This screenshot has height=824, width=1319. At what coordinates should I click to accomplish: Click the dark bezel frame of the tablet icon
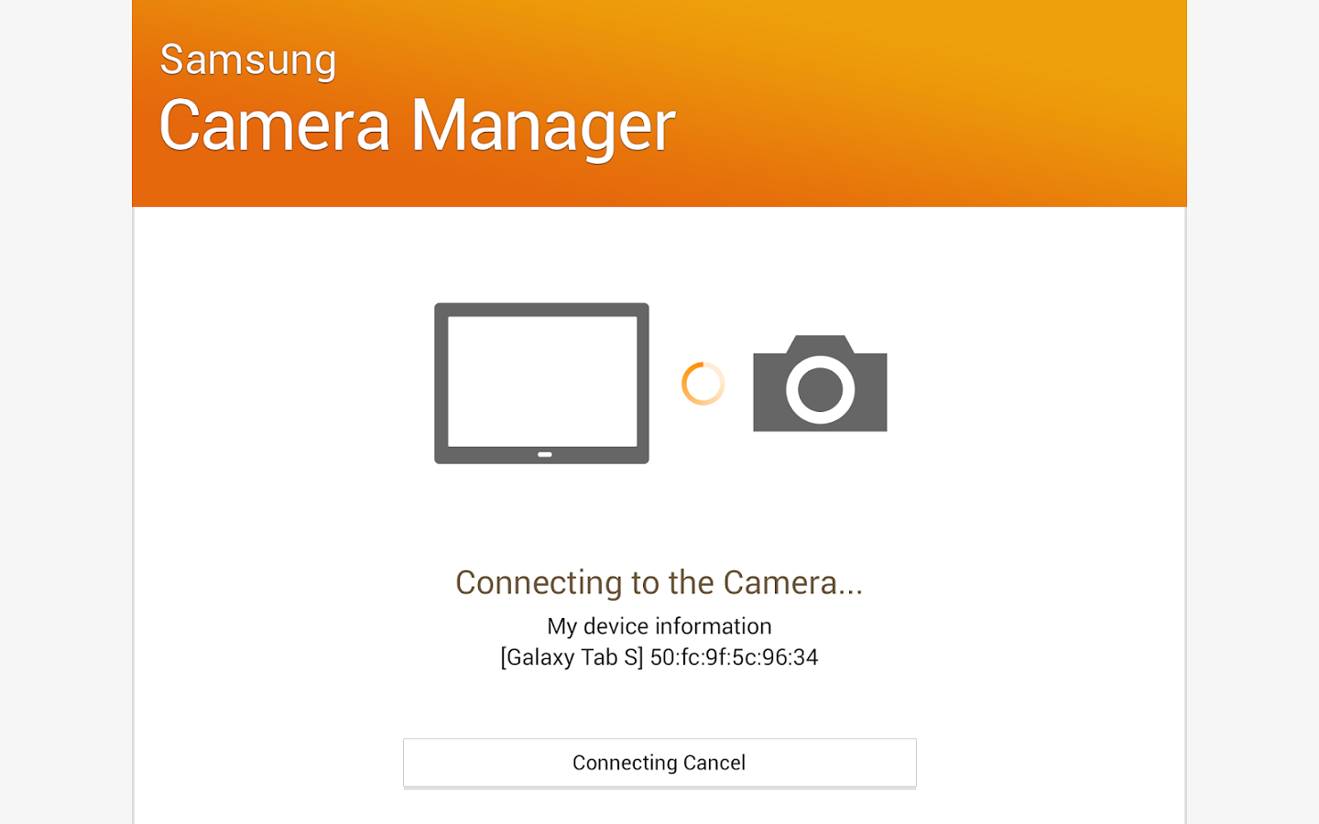(441, 384)
